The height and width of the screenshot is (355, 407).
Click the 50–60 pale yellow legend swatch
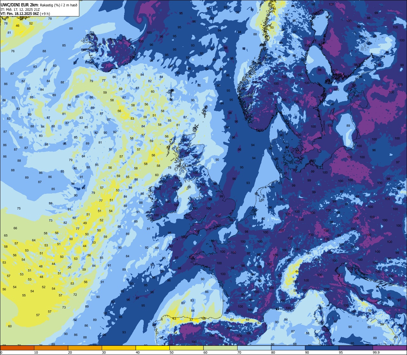[x=186, y=348]
